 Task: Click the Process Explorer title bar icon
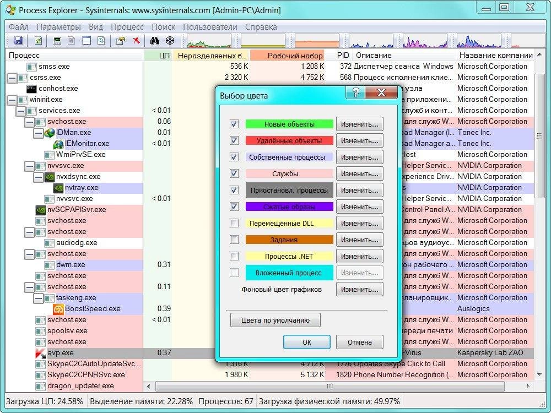click(x=11, y=10)
